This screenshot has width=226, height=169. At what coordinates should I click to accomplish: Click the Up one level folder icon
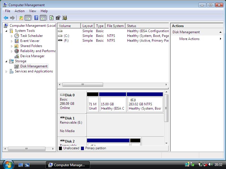(21, 18)
